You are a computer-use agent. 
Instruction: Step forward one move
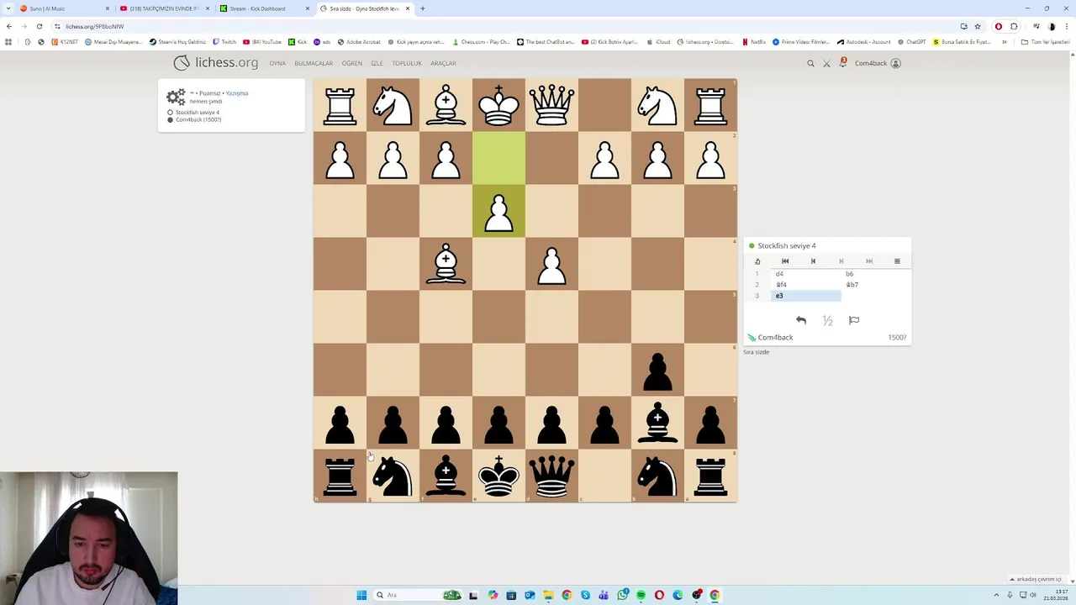(841, 261)
